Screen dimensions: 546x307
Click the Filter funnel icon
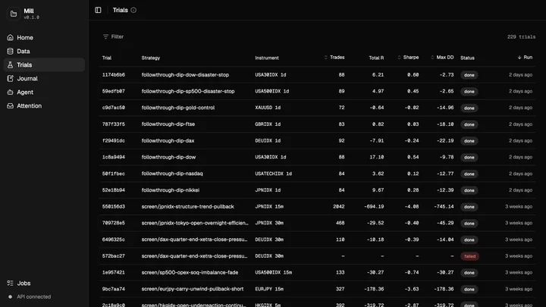tap(105, 36)
